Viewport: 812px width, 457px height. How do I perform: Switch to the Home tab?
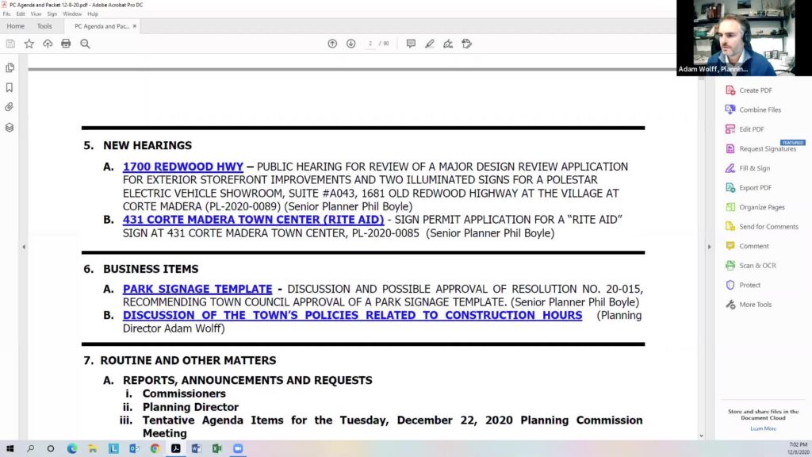(16, 26)
